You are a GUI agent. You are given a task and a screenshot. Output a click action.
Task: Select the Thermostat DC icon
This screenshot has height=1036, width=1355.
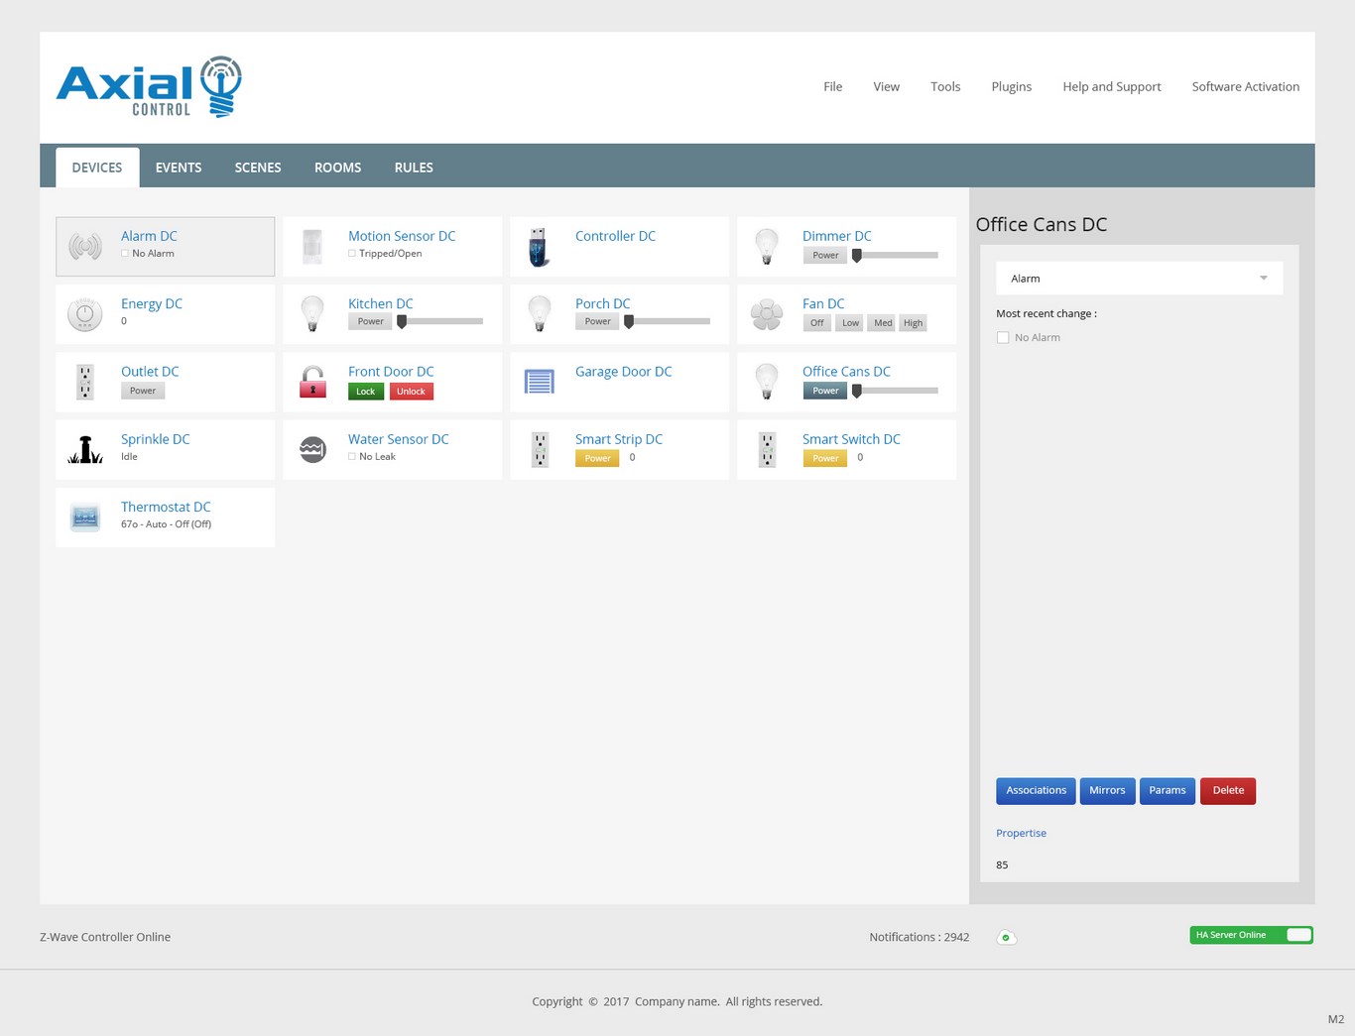[x=85, y=517]
